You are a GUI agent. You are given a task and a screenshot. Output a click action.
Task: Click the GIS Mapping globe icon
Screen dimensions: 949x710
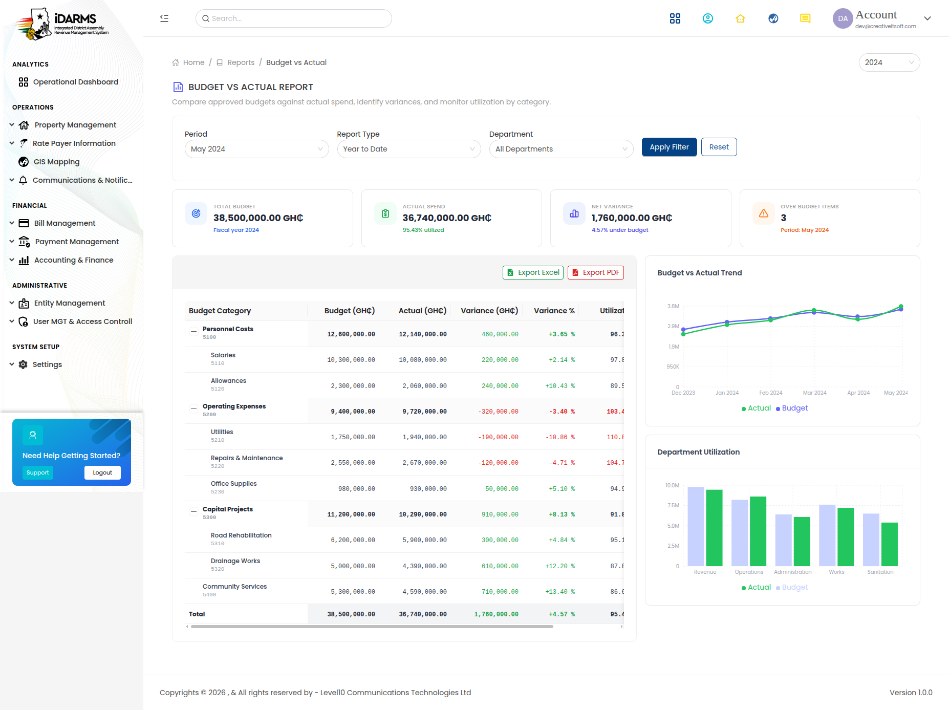coord(24,162)
